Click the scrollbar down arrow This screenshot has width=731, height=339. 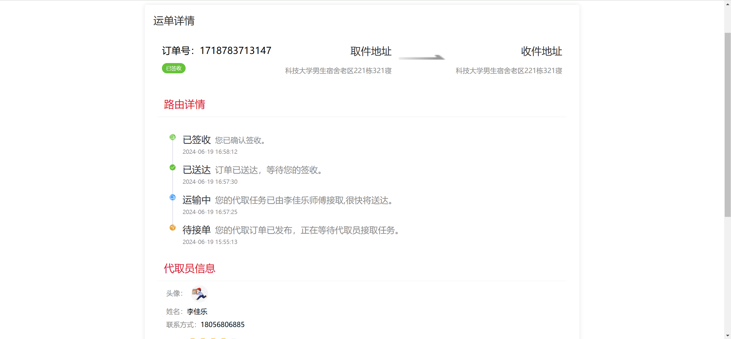pos(728,336)
